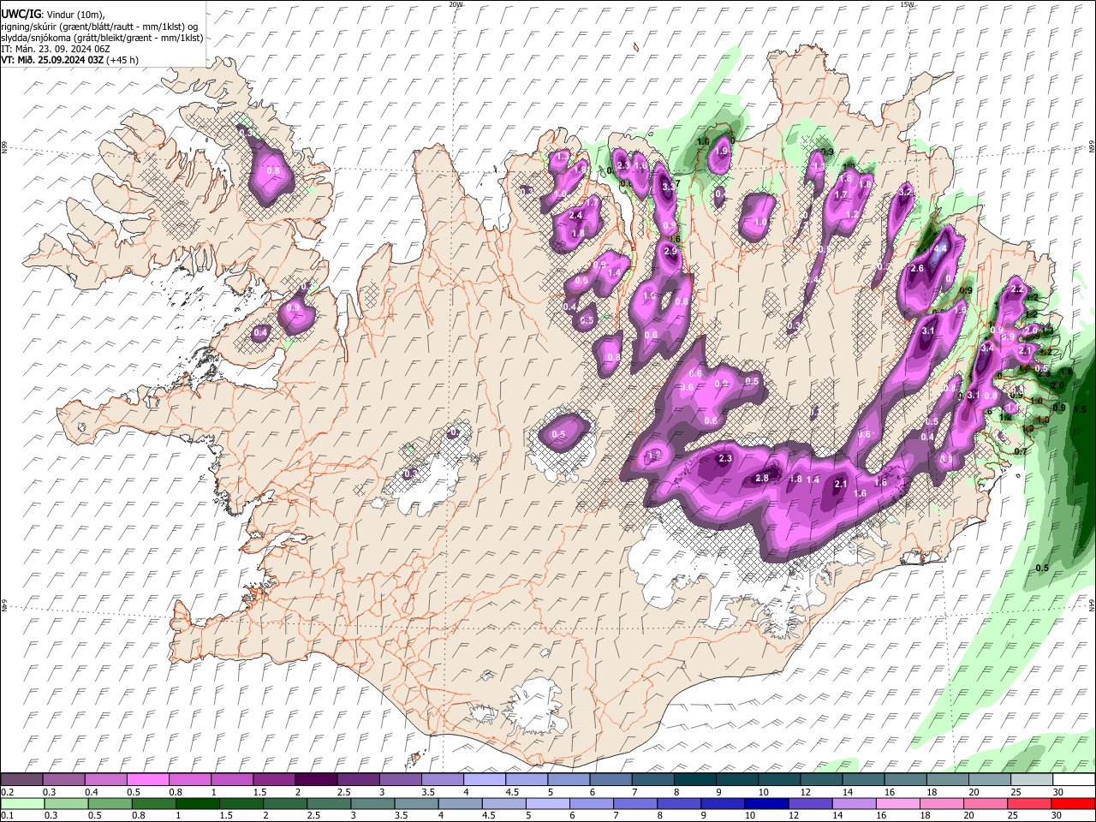Click the dark teal 8 swatch in upper legend row
The height and width of the screenshot is (822, 1096).
pyautogui.click(x=695, y=780)
